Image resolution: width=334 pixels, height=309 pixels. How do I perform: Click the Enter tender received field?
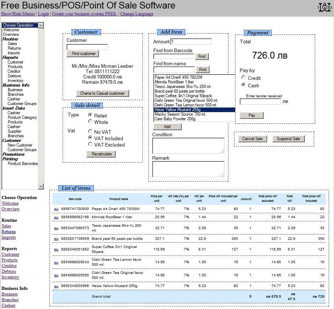coord(260,102)
